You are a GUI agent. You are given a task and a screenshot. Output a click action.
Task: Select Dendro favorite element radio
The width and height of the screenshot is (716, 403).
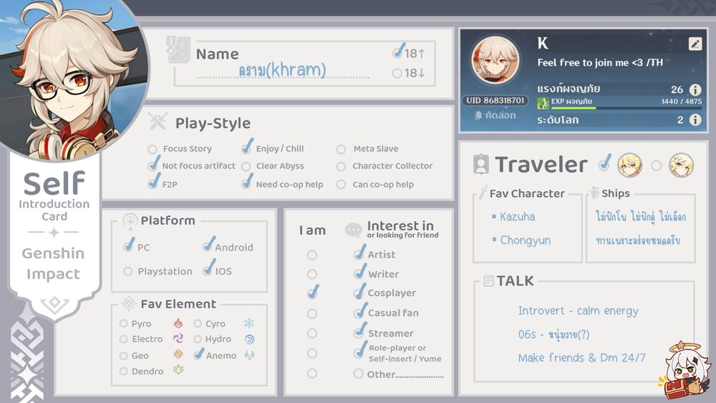click(x=123, y=371)
